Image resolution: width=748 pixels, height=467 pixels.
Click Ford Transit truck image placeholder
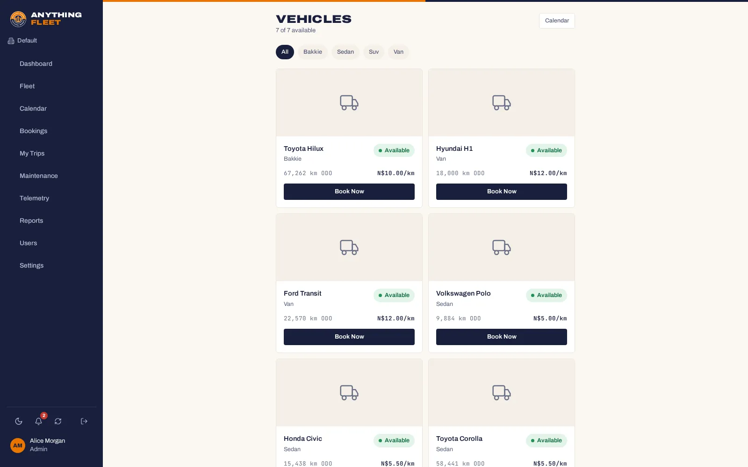[x=349, y=248]
